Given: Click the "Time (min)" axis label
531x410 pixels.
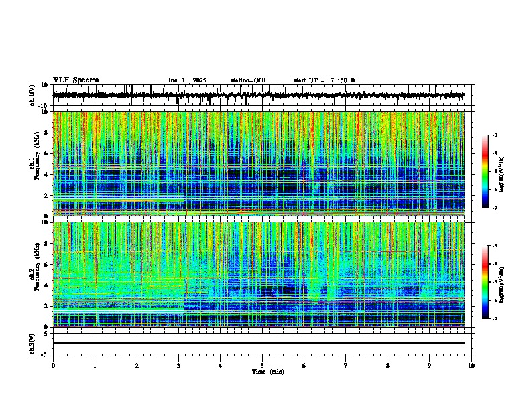Looking at the screenshot, I should (x=268, y=372).
